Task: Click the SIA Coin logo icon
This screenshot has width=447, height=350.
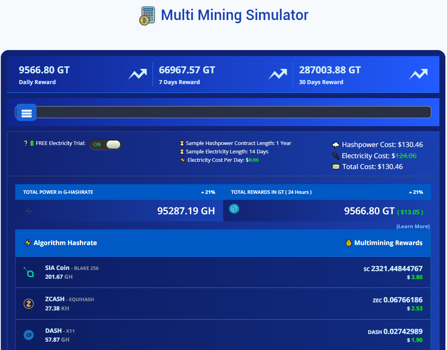Action: point(29,272)
